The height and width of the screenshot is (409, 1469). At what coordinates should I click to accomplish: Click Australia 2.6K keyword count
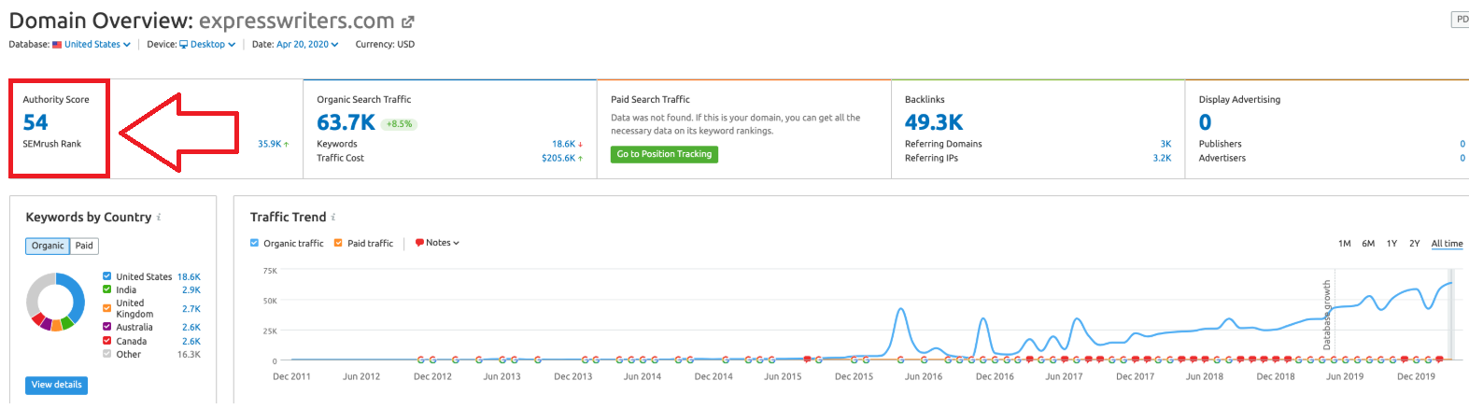[191, 327]
